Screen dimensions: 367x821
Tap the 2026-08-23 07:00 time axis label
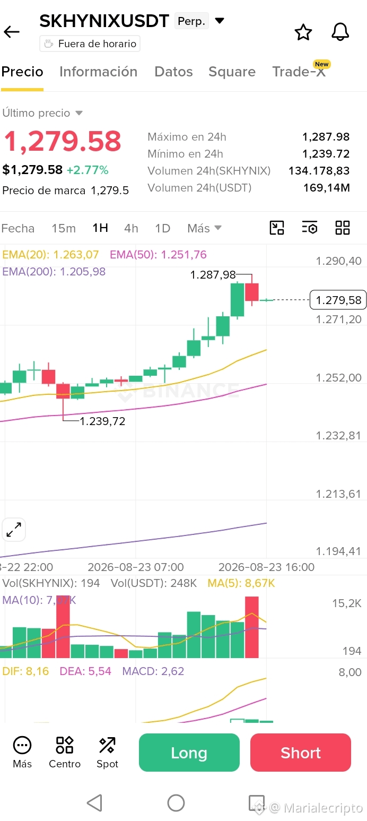pos(136,567)
